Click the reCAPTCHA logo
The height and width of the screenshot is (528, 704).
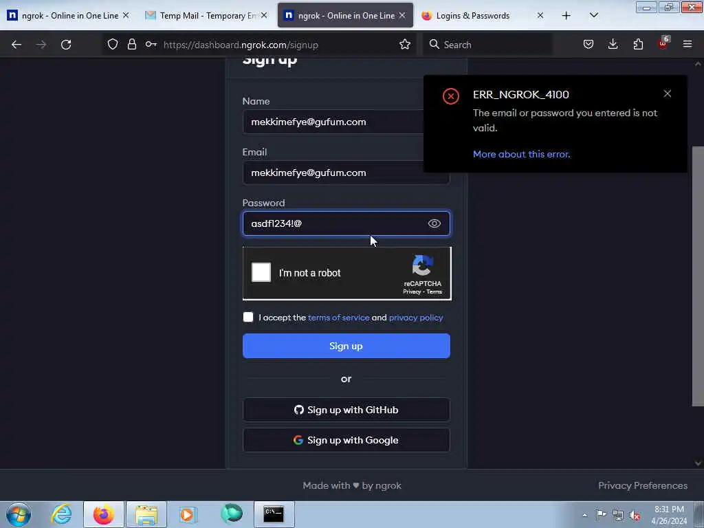coord(423,265)
